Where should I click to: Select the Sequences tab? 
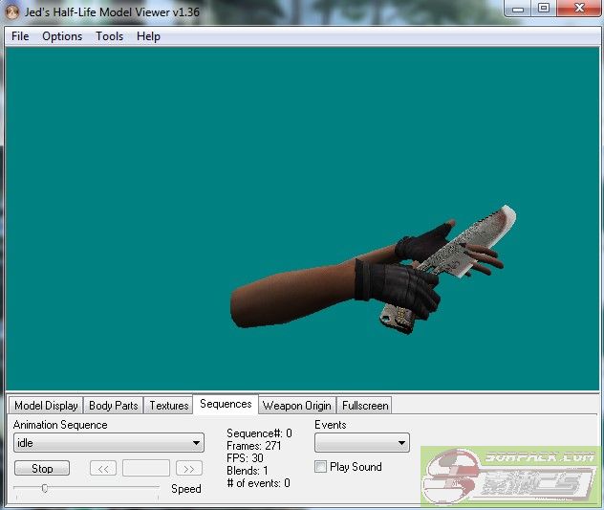[226, 404]
